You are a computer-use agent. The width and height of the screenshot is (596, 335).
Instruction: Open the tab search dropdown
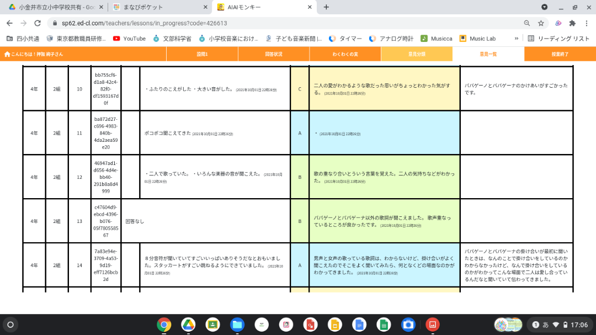[x=545, y=7]
